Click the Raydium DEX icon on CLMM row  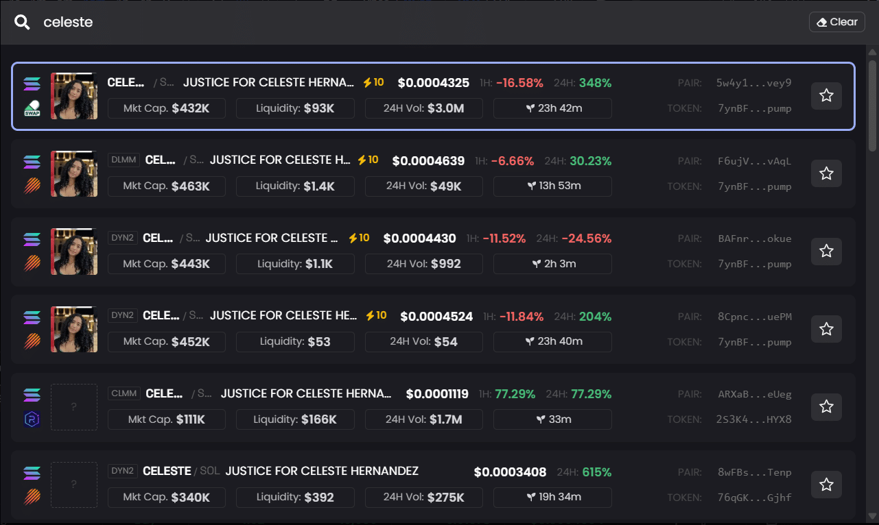pos(32,419)
